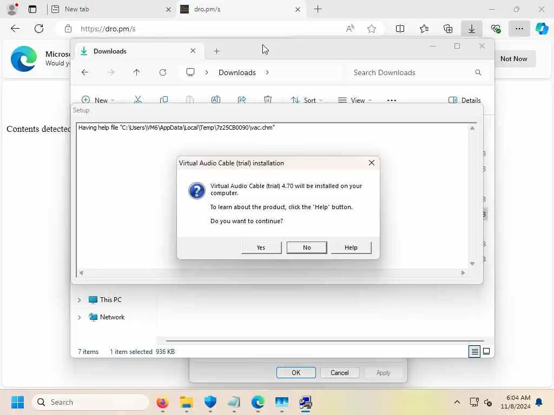The image size is (554, 415).
Task: Decline installation with the No button
Action: [307, 247]
